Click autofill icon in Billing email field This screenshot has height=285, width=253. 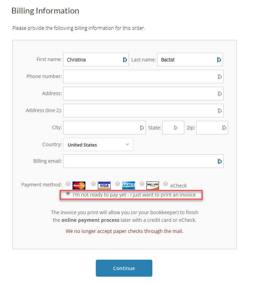[x=220, y=161]
